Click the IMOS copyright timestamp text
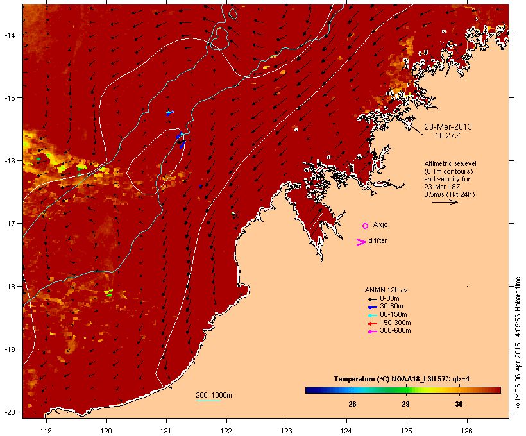Screen dimensions: 526x436 point(518,342)
